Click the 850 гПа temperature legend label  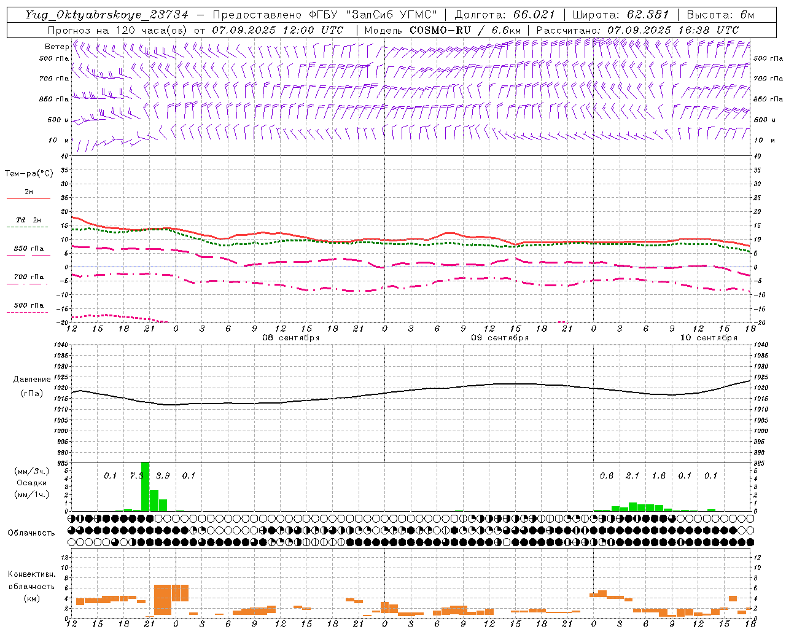(x=29, y=249)
